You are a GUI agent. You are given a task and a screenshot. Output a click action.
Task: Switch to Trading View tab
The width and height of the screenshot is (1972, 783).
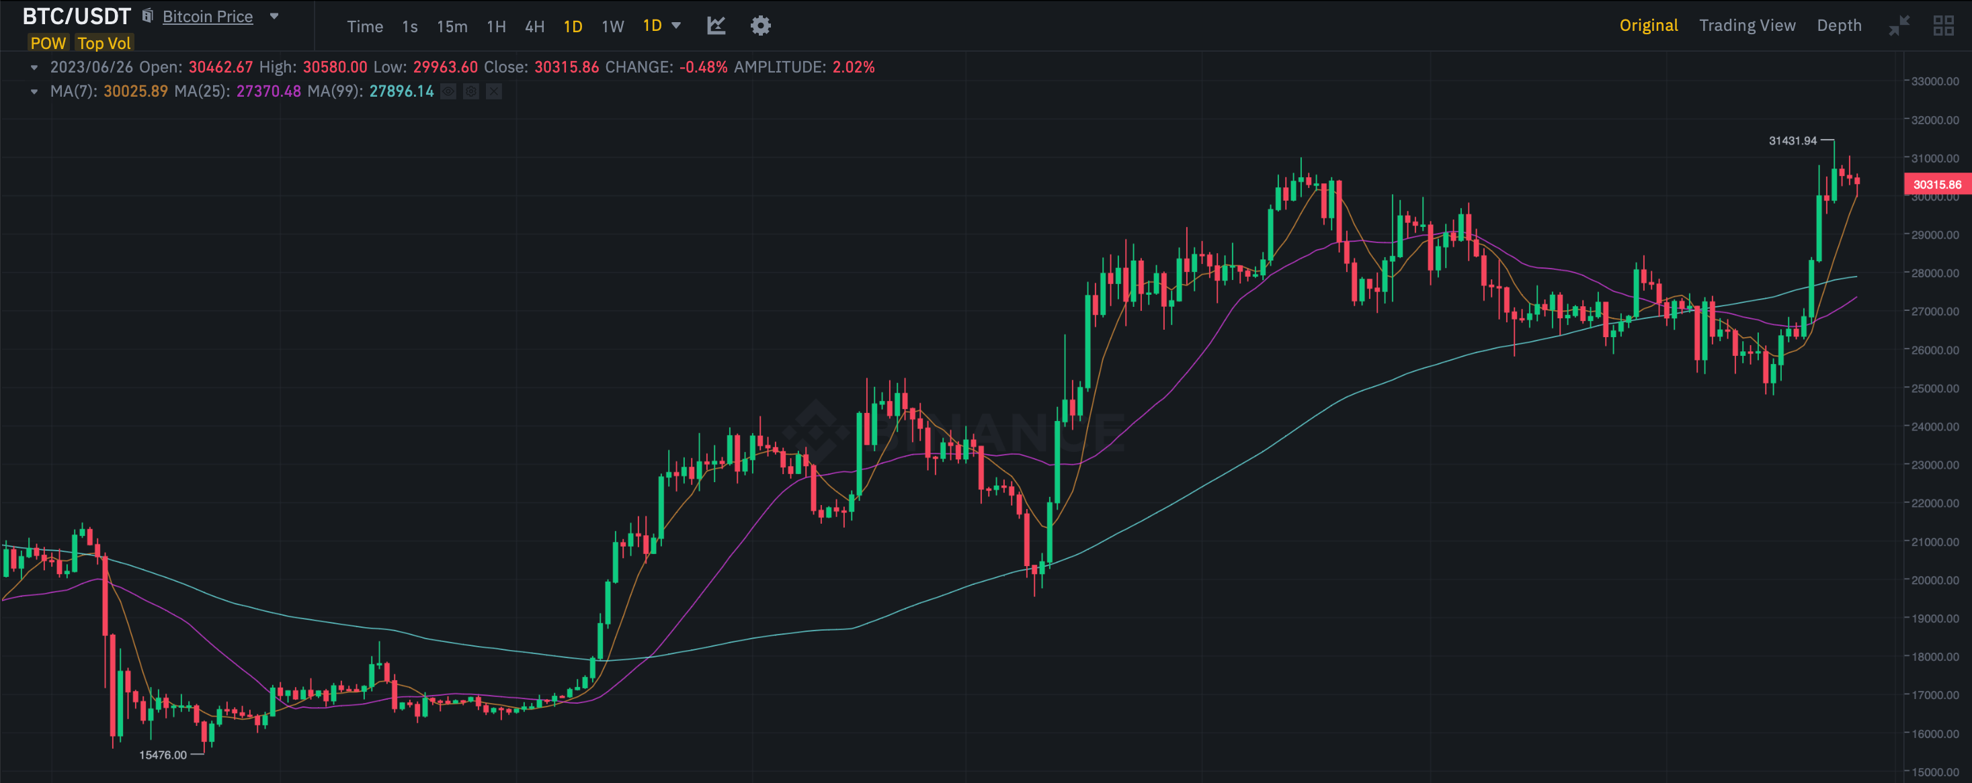click(x=1747, y=26)
